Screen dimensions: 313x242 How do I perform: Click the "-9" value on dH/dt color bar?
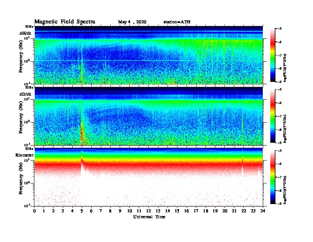pos(279,82)
